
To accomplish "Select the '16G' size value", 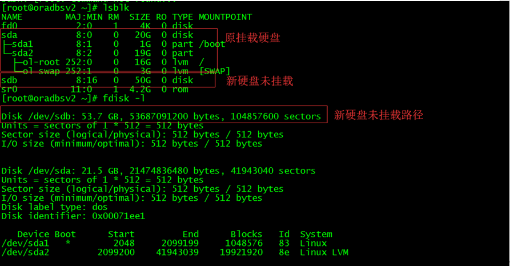I will (143, 62).
